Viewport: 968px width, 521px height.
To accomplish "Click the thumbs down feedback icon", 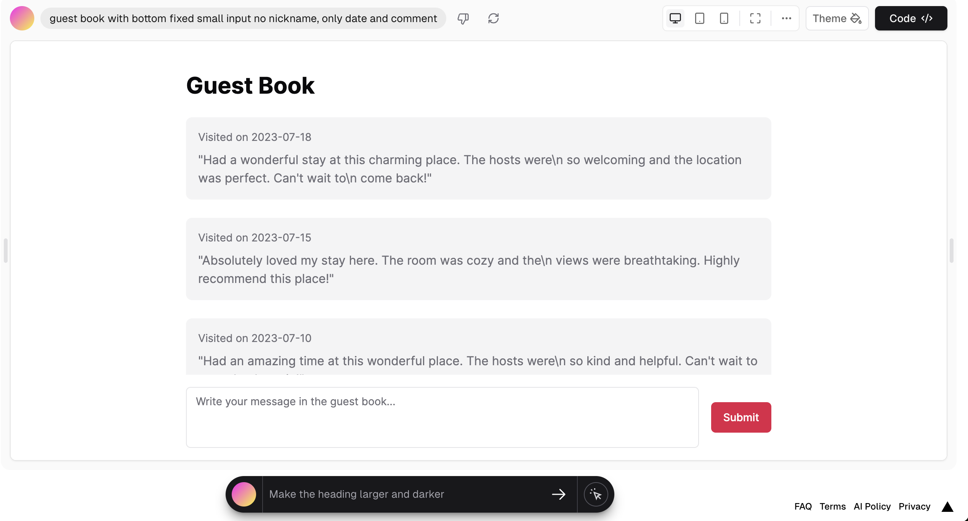I will [x=463, y=18].
